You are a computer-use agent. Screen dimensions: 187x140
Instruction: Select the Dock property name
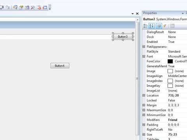tap(150, 37)
